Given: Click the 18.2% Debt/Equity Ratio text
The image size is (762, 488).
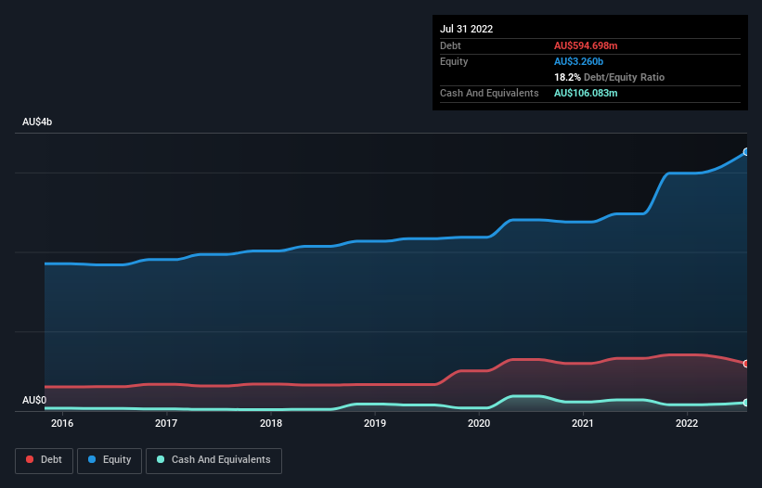Looking at the screenshot, I should coord(610,77).
